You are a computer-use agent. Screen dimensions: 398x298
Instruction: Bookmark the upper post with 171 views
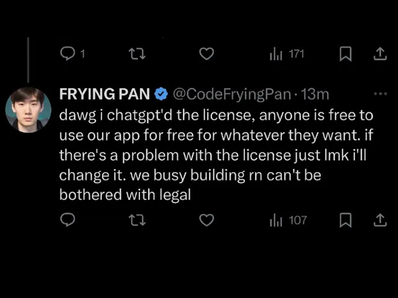point(346,54)
